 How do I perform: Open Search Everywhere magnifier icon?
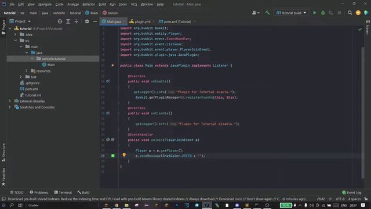350,13
